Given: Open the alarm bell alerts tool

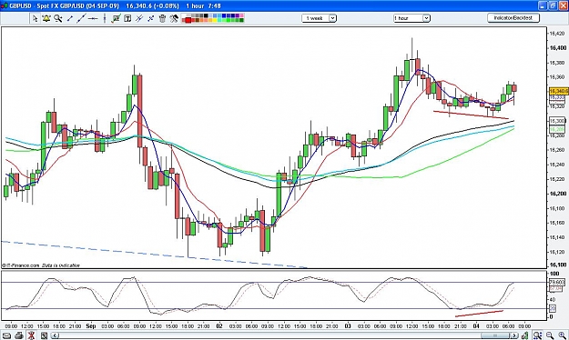Looking at the screenshot, I should [x=46, y=18].
